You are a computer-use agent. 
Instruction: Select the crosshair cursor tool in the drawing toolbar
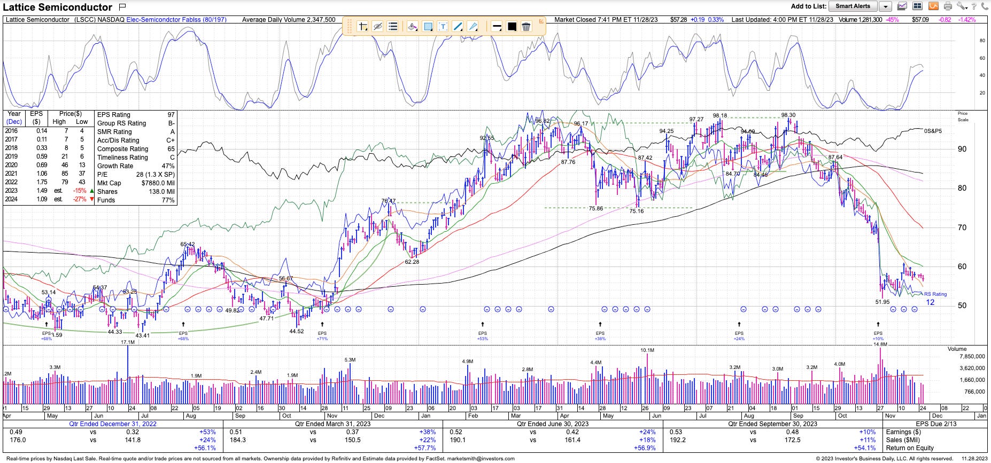coord(363,26)
